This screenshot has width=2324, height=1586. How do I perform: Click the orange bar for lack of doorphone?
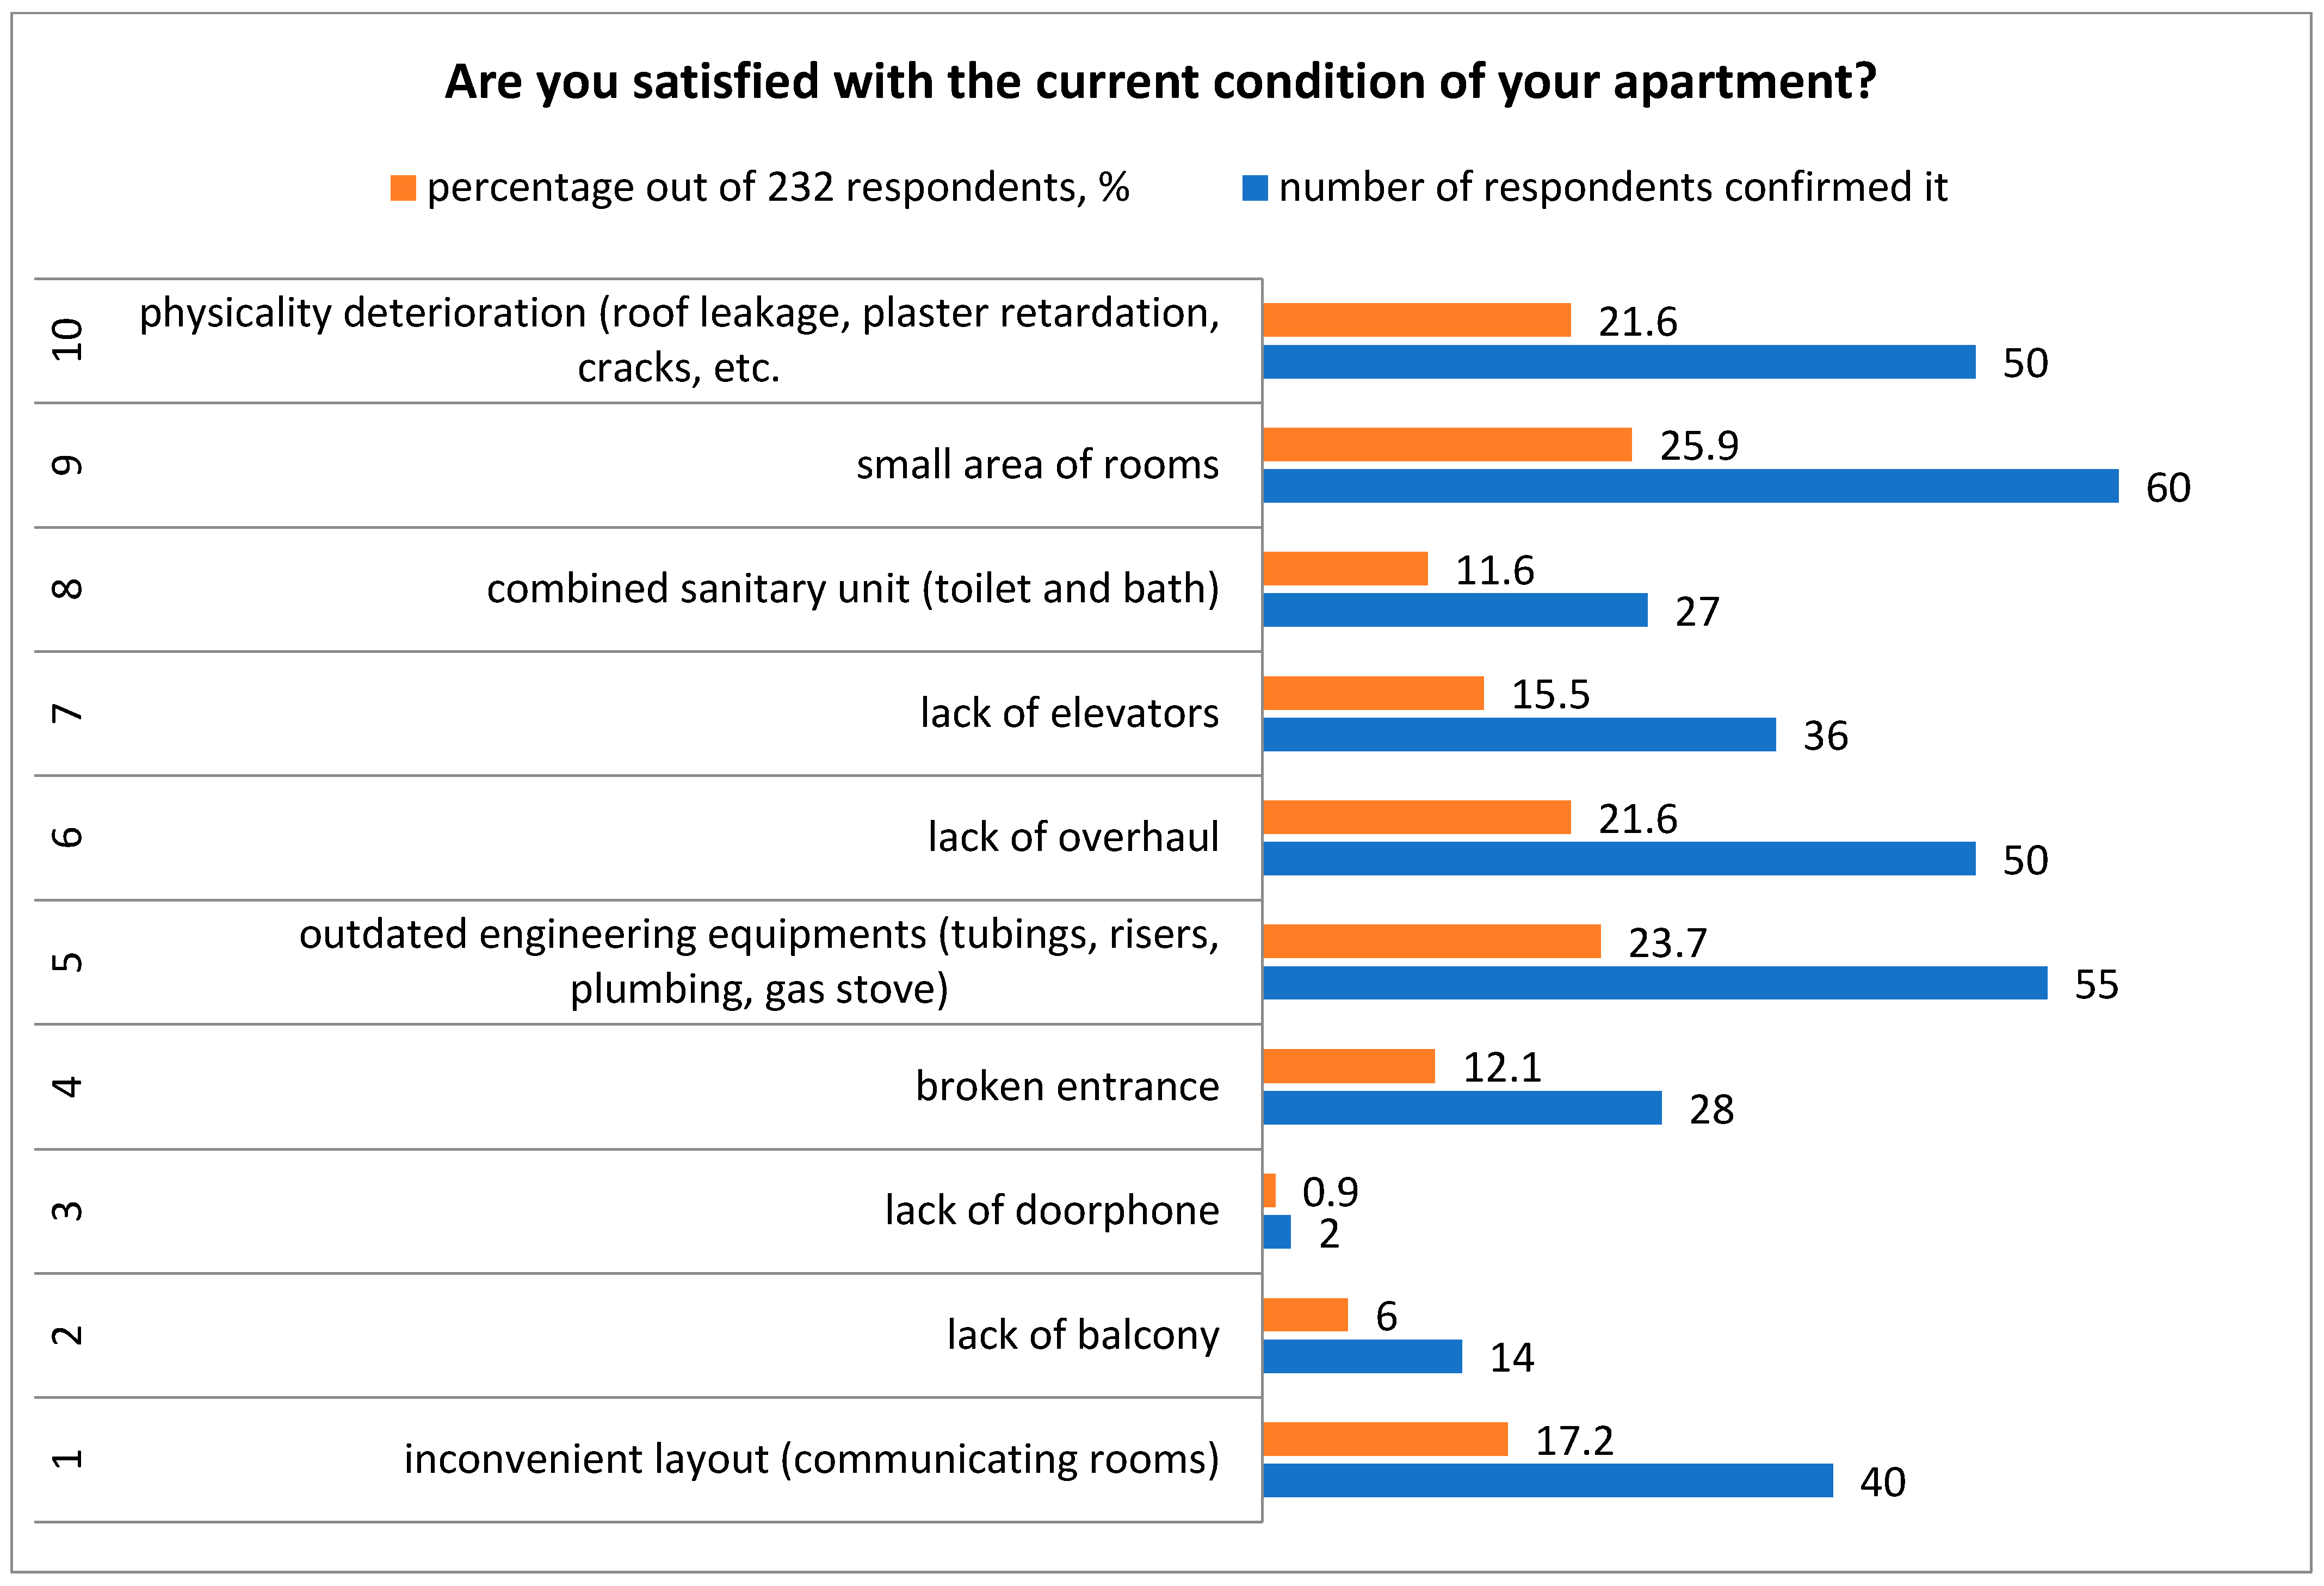pos(1269,1190)
